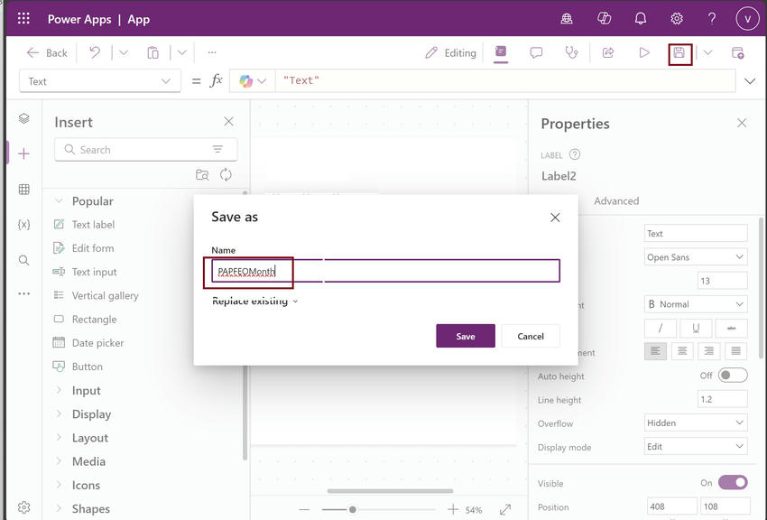Toggle the Visible switch
This screenshot has width=767, height=520.
[x=733, y=482]
